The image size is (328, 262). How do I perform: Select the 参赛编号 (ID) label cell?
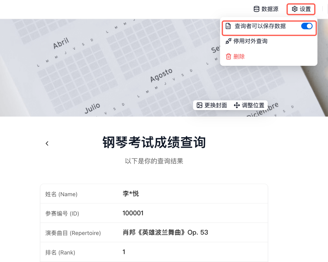point(62,214)
